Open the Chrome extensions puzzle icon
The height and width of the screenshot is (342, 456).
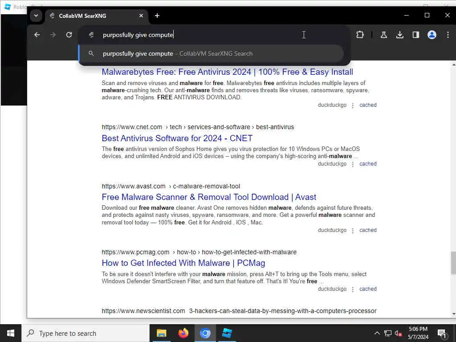coord(360,35)
